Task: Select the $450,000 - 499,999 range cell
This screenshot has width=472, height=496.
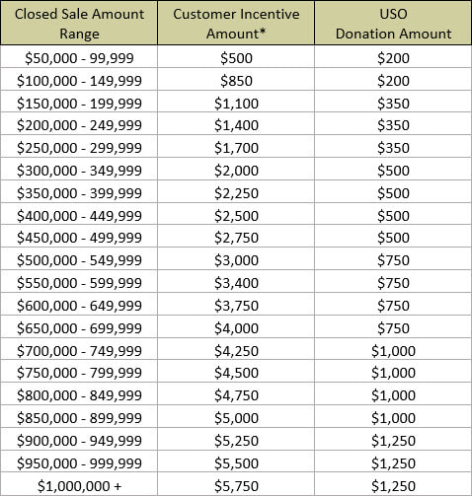Action: 79,237
